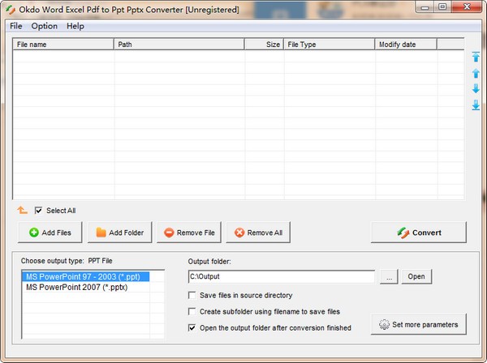Click the Remove All button
The image size is (487, 363).
coord(258,233)
